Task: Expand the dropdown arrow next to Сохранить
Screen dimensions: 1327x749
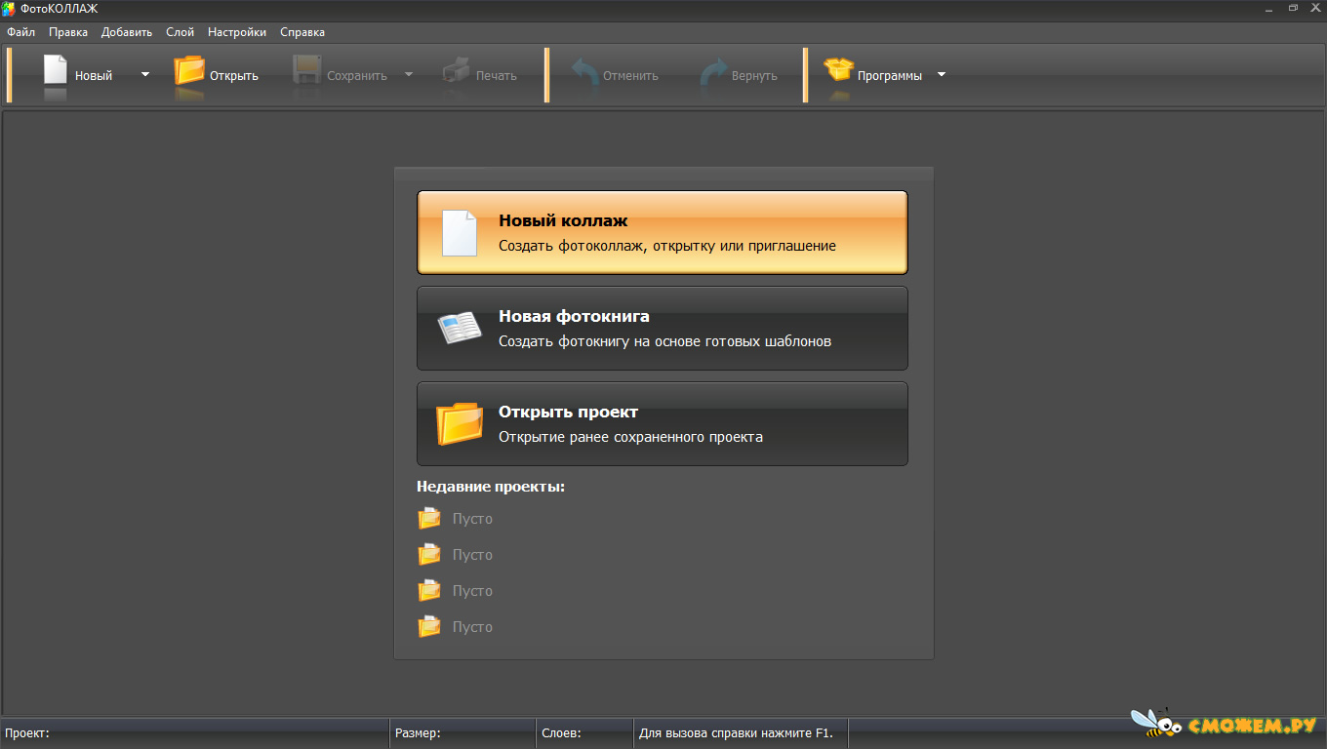Action: coord(409,74)
